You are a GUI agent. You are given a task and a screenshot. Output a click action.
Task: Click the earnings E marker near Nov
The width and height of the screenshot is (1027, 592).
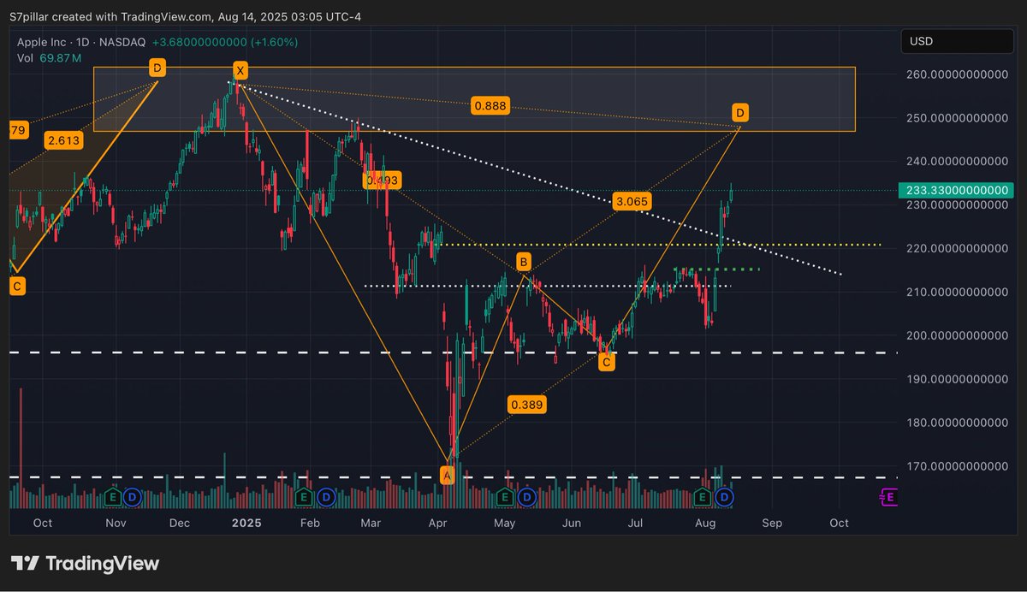tap(113, 496)
